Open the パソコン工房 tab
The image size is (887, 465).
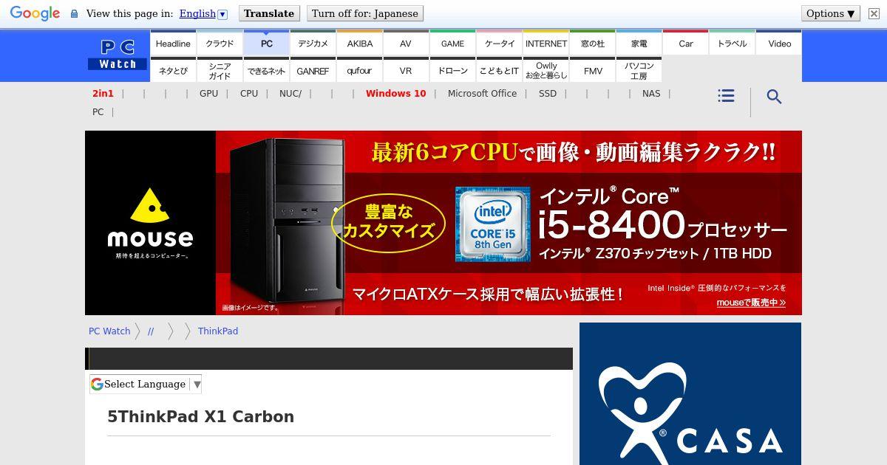tap(639, 70)
